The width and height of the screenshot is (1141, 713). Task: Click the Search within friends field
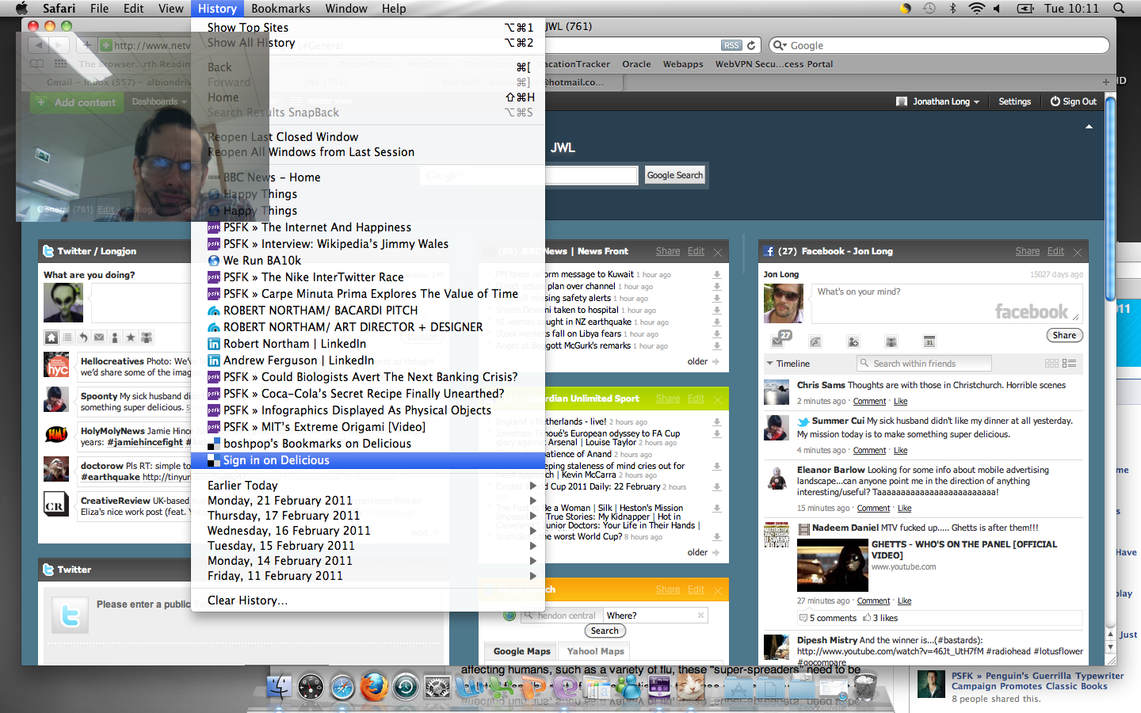point(924,364)
